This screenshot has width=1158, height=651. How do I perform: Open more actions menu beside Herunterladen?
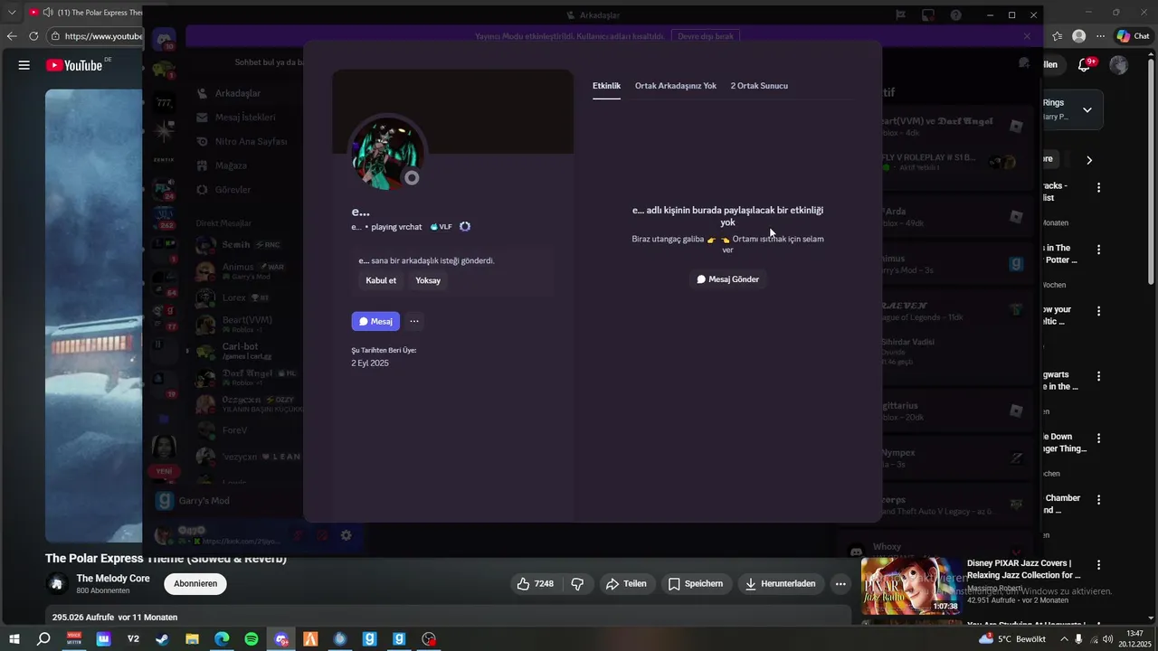[840, 584]
